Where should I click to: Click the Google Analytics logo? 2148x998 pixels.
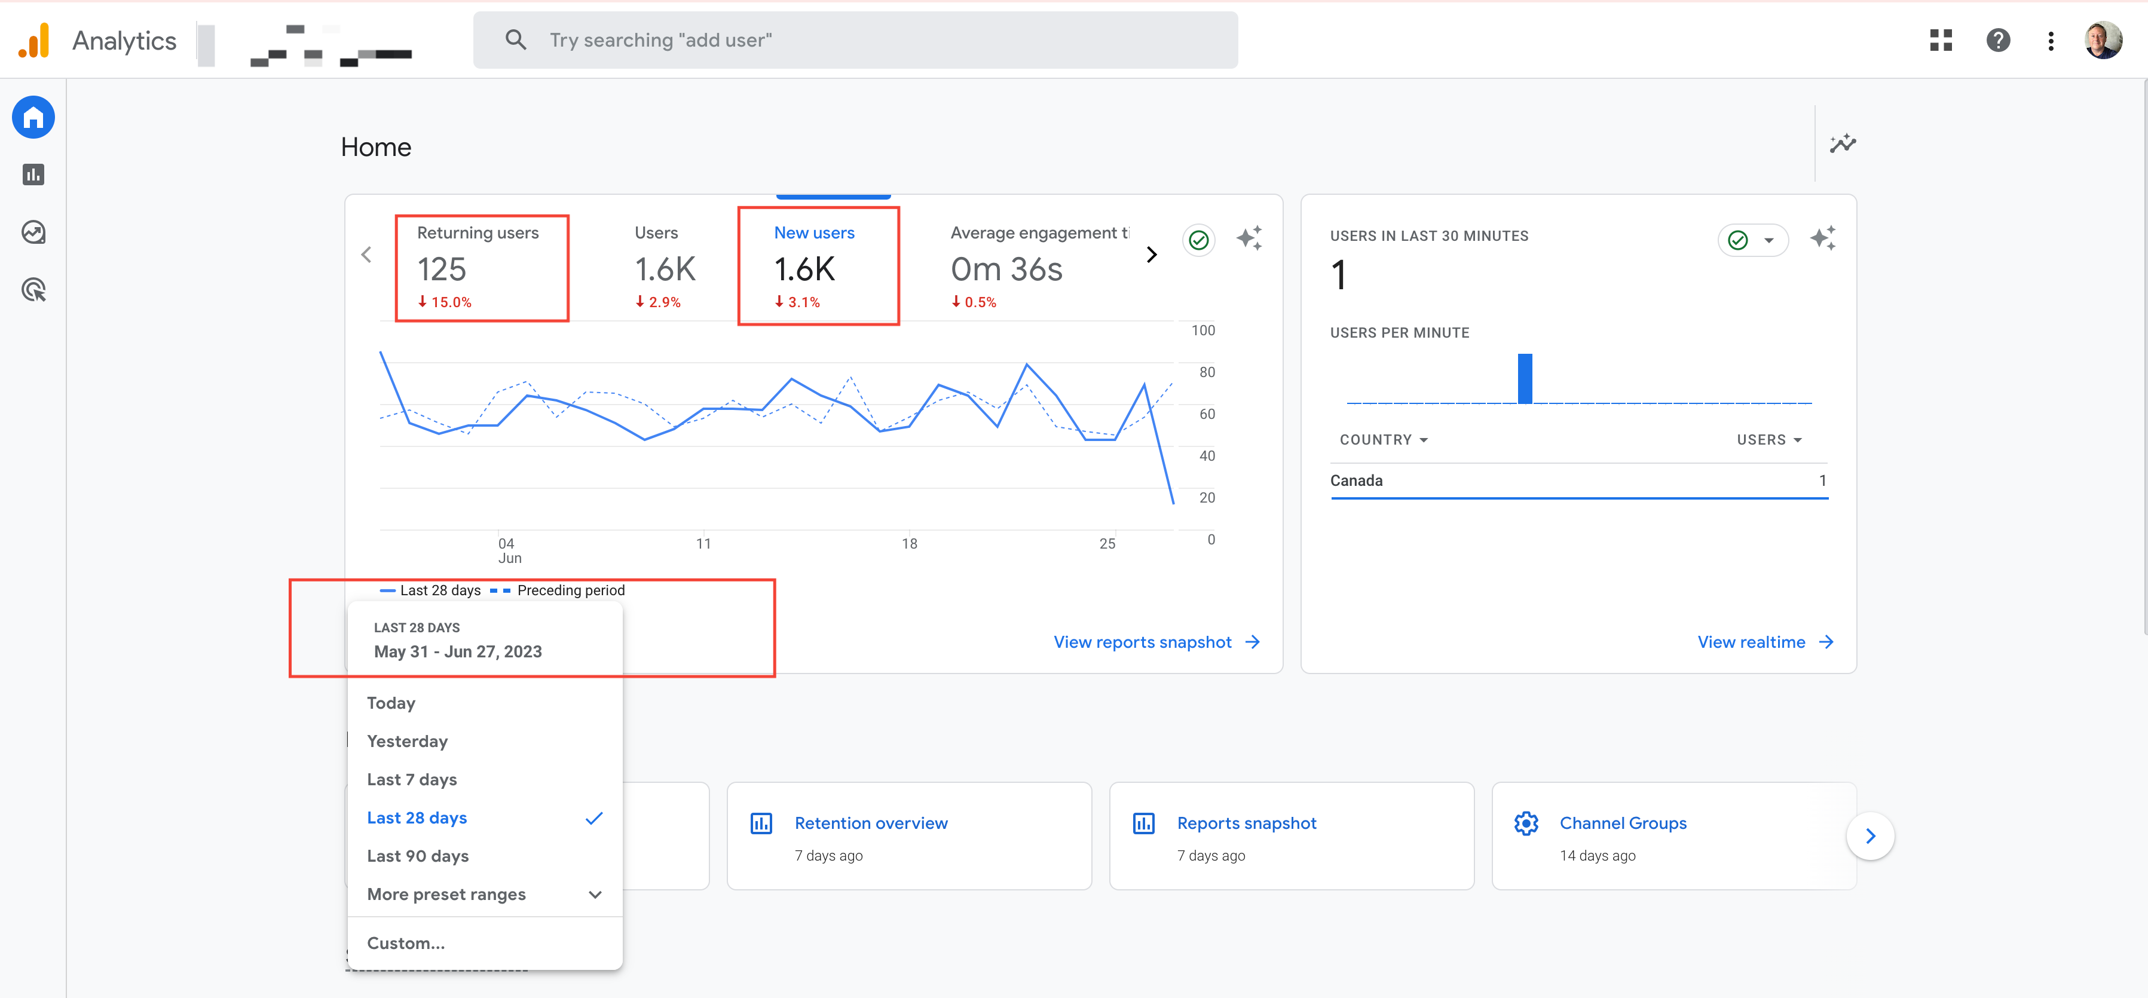click(34, 40)
